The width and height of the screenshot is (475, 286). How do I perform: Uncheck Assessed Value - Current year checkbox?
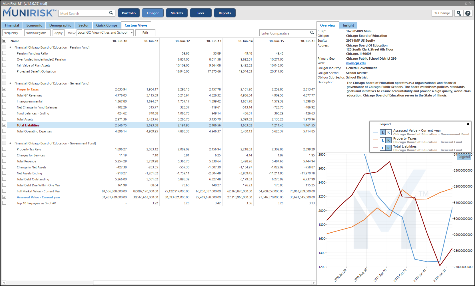tap(4, 197)
